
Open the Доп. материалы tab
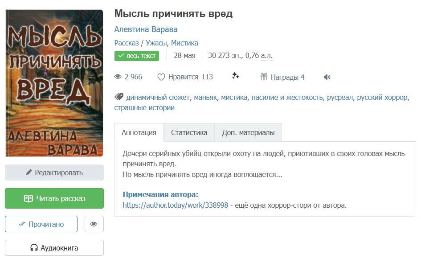coord(248,132)
